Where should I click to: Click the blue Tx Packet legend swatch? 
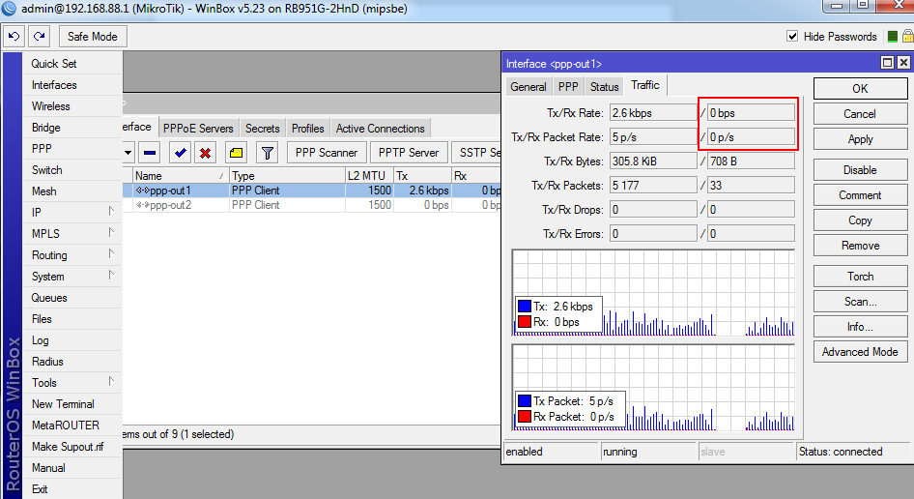tap(525, 400)
